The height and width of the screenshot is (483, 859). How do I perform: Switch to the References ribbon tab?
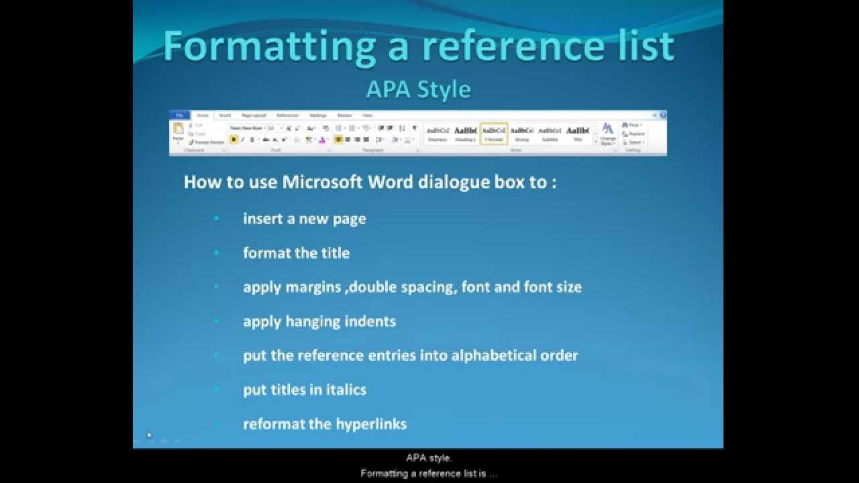coord(288,115)
